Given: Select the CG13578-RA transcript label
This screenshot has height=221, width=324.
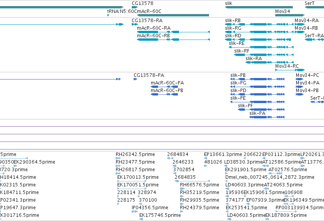Looking at the screenshot, I should click(x=147, y=21).
